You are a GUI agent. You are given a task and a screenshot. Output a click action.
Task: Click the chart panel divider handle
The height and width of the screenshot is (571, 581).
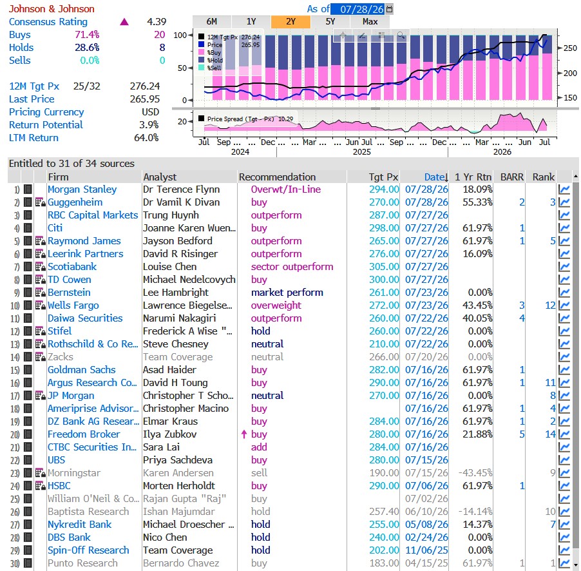coord(376,109)
